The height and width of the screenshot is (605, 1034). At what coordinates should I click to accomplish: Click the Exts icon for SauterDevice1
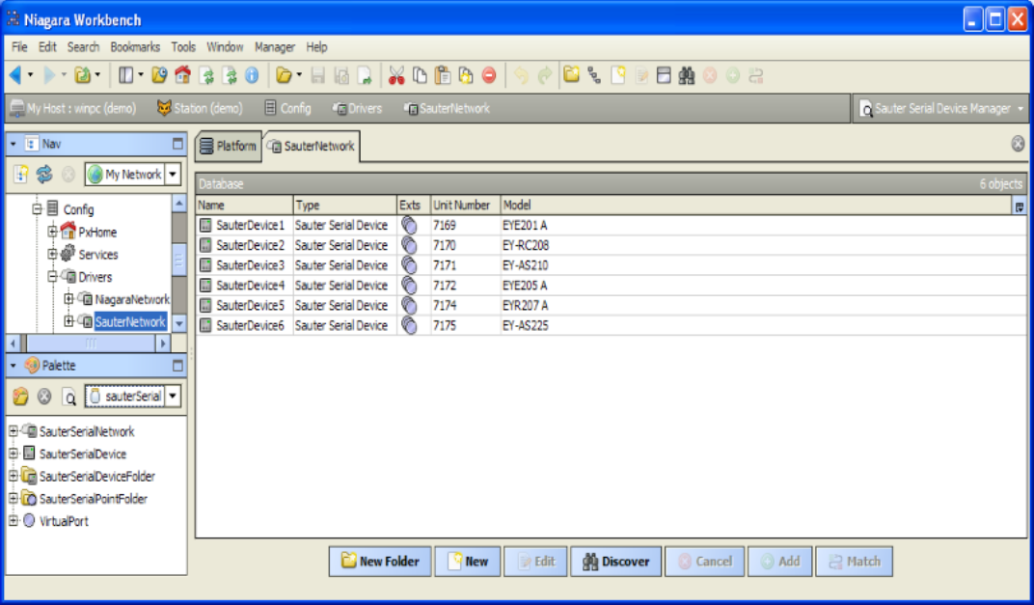click(410, 225)
